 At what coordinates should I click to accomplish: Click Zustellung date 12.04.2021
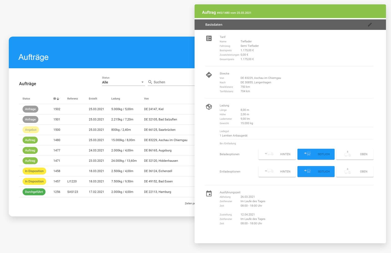click(248, 215)
